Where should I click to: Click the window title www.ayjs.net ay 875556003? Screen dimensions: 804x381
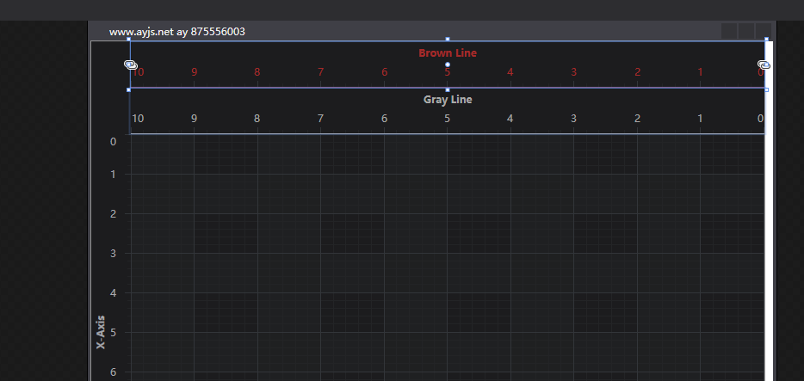coord(177,32)
